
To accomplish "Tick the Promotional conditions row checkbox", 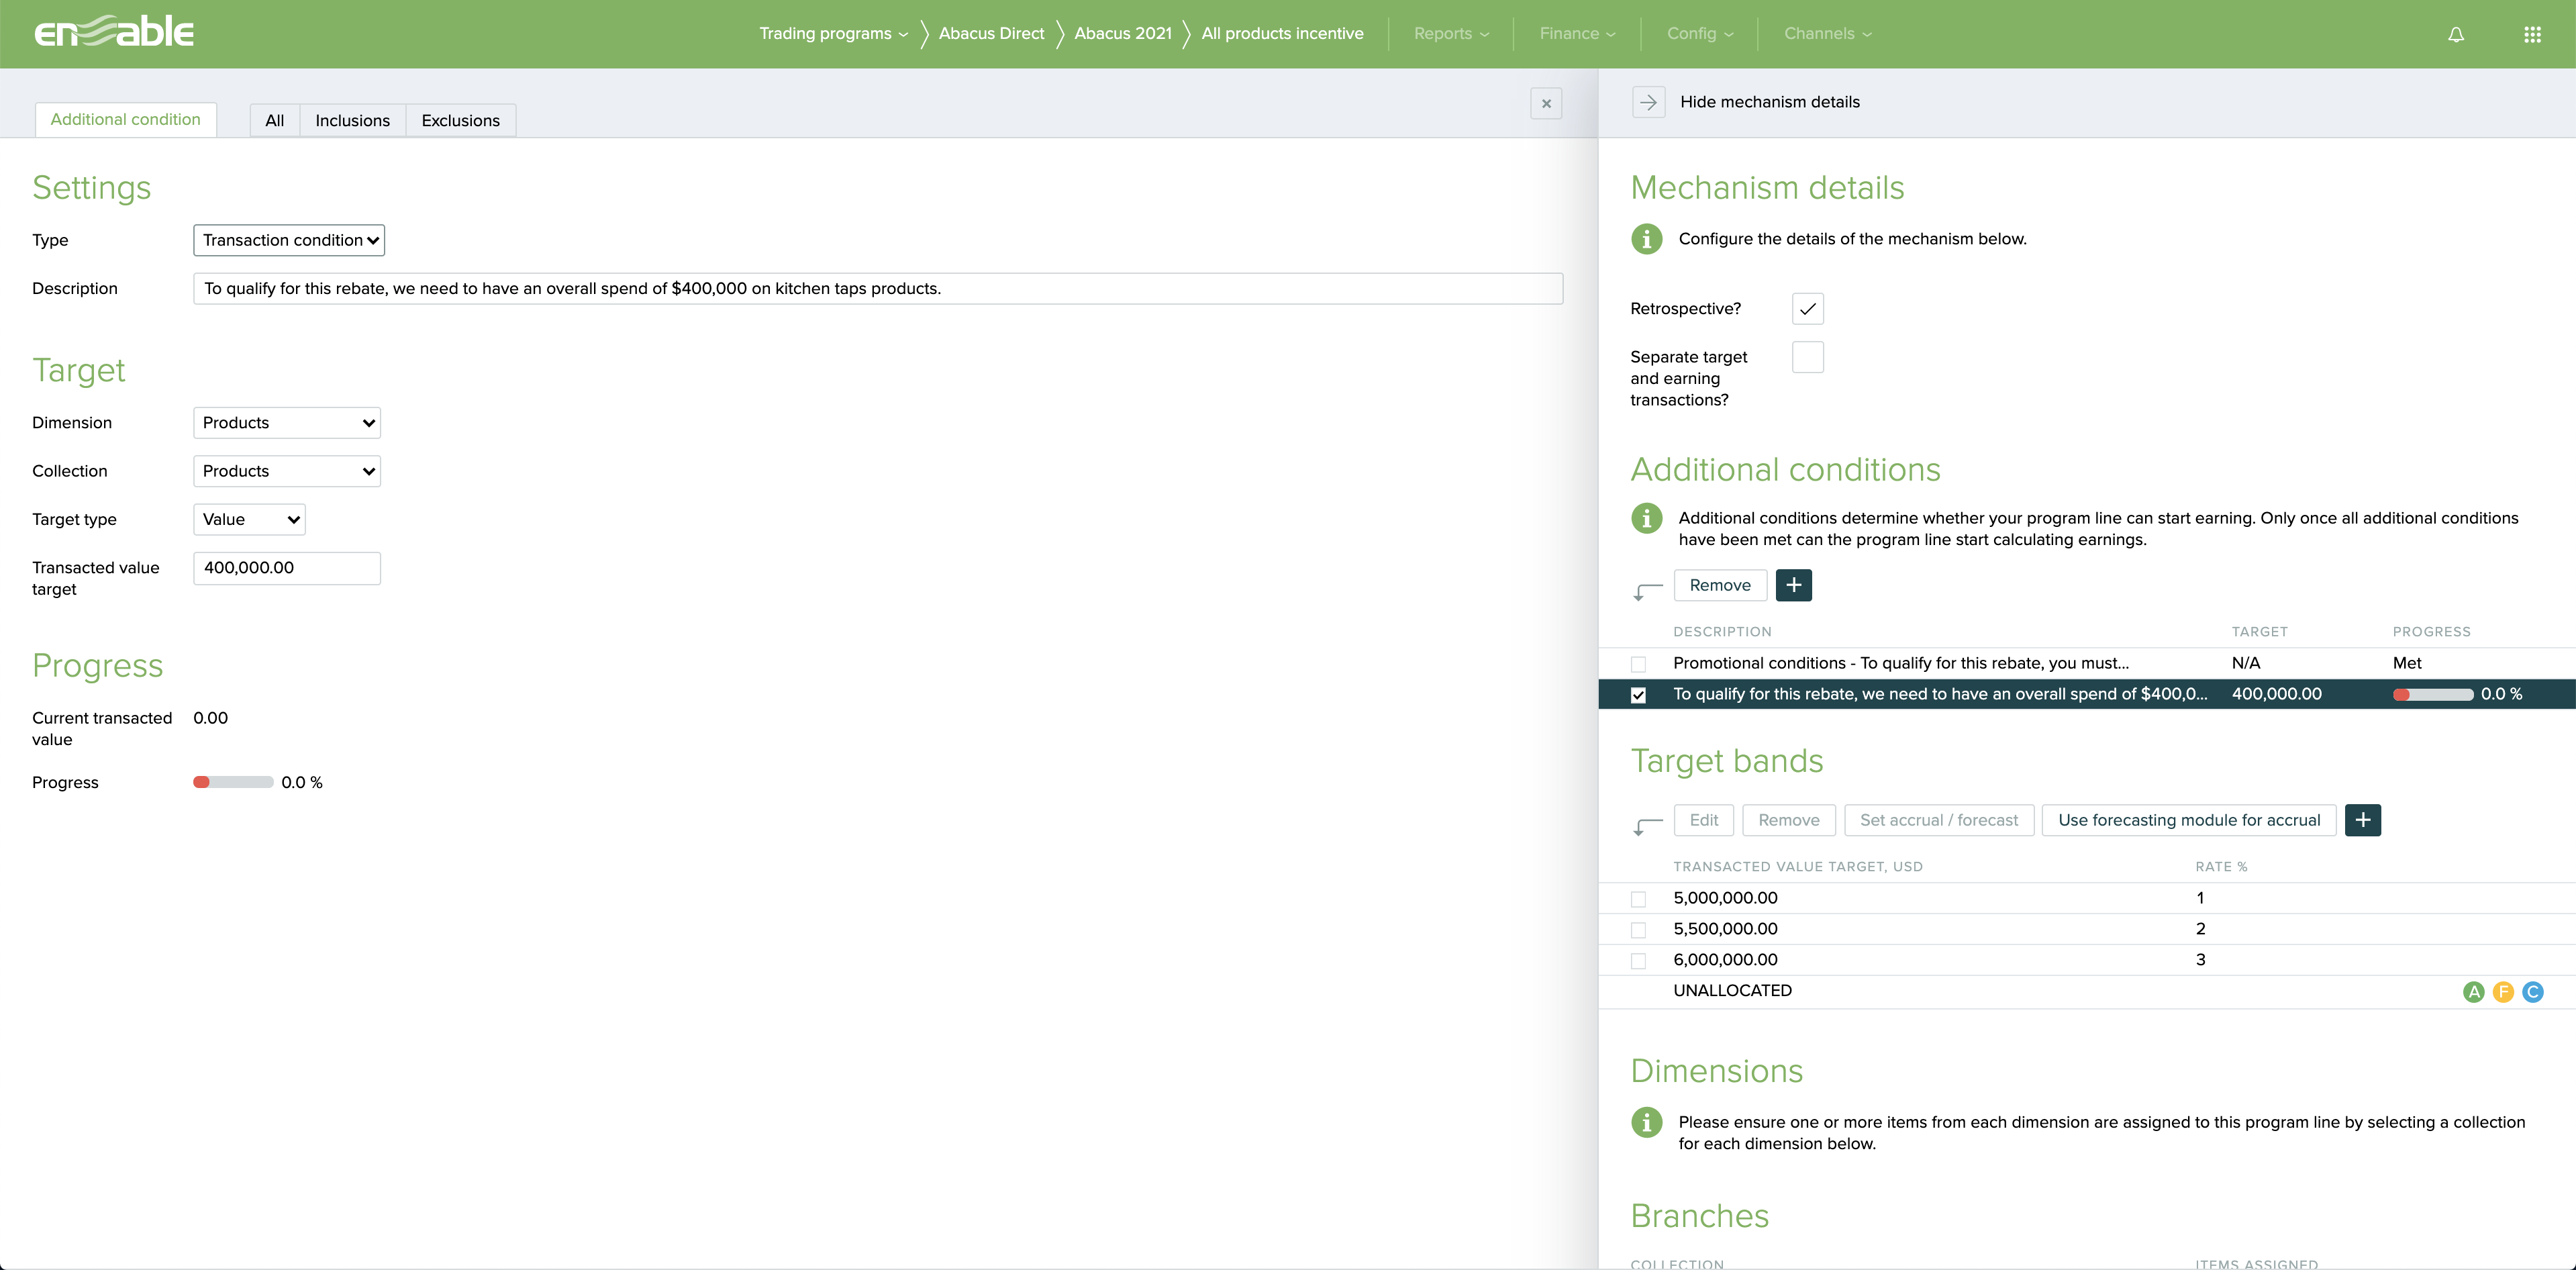I will click(1638, 664).
